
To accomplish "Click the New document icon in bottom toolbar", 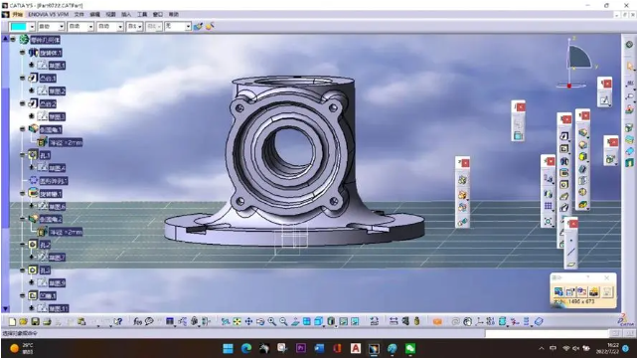I will click(x=12, y=322).
